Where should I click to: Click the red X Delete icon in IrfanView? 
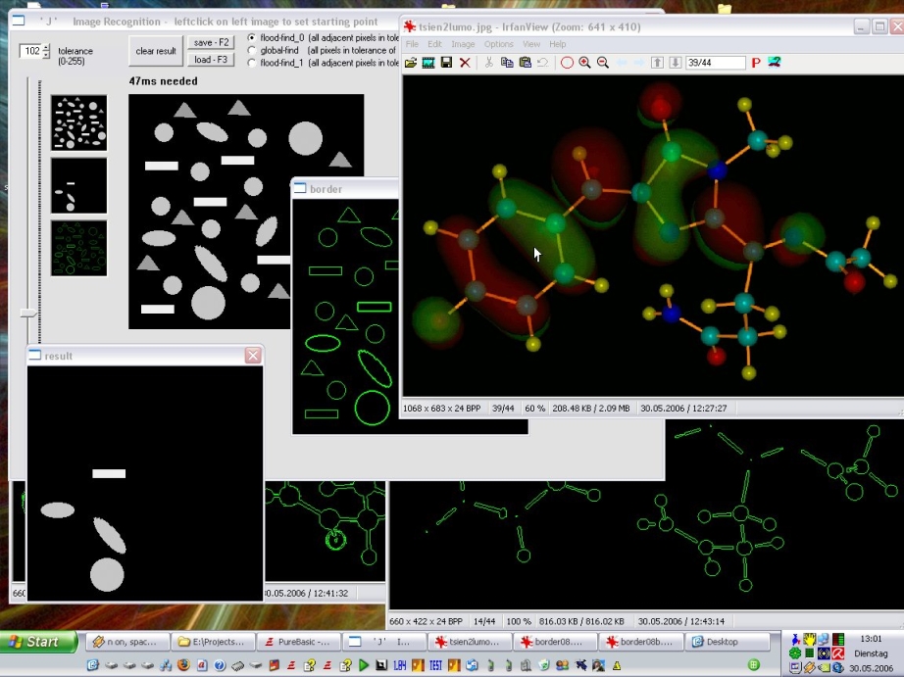(465, 63)
